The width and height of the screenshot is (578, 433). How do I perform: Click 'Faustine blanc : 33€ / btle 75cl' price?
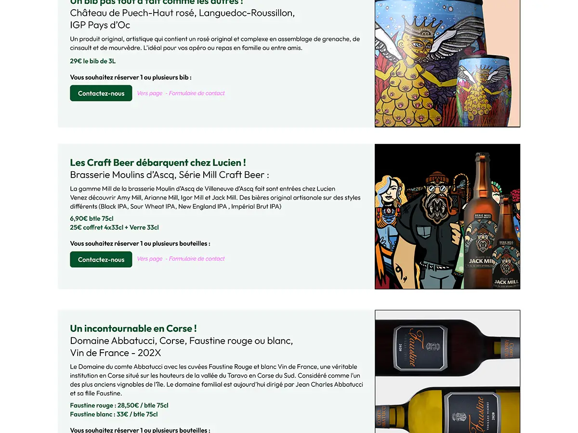click(x=114, y=414)
